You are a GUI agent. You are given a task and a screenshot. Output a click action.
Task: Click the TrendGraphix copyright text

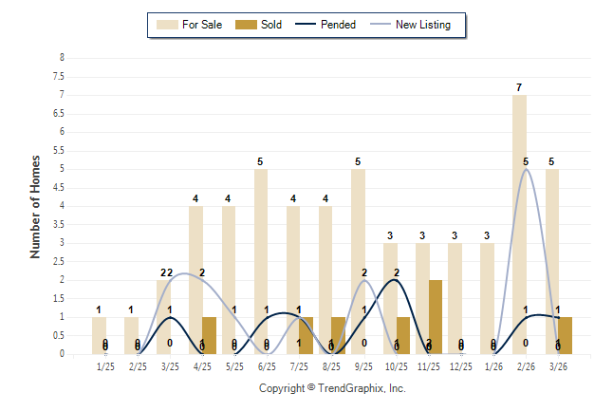coord(332,388)
